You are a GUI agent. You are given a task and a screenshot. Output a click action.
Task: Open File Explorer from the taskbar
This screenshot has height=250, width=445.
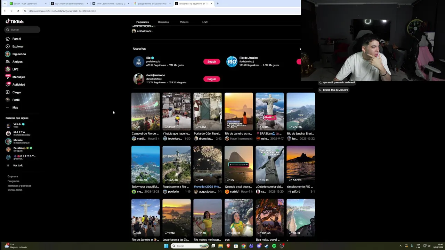pos(220,246)
